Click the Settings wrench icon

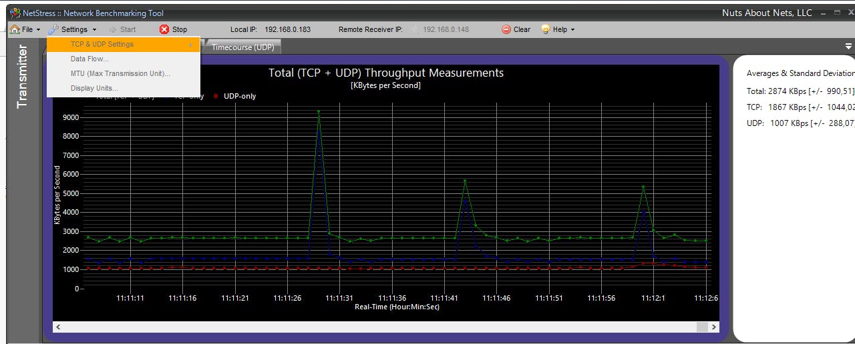click(53, 29)
